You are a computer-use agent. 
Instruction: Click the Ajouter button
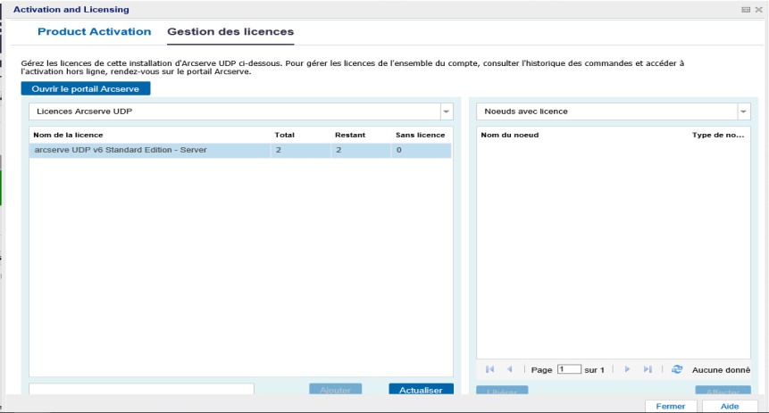[336, 390]
